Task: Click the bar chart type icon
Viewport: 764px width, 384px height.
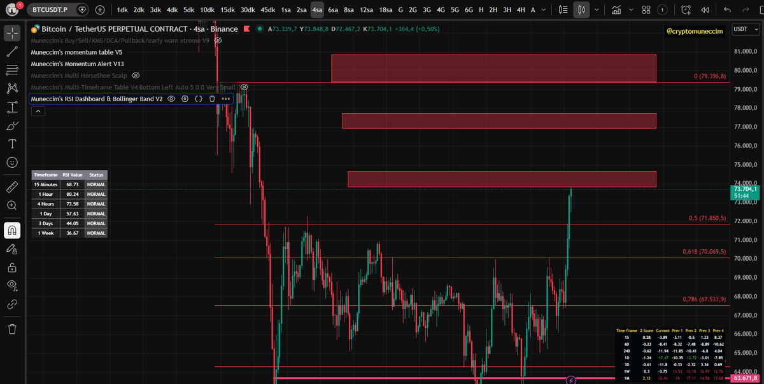Action: [562, 10]
